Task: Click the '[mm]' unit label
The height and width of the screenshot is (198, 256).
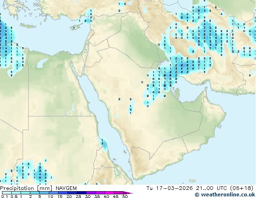Action: pos(44,188)
